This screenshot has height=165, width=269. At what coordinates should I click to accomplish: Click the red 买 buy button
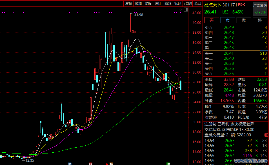tap(212, 20)
